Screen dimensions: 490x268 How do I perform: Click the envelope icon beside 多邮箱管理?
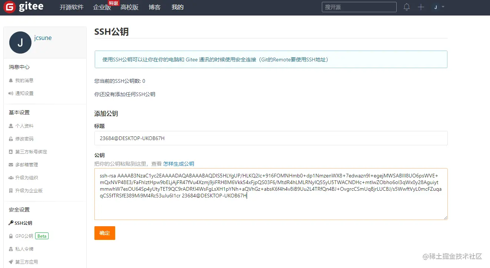11,164
